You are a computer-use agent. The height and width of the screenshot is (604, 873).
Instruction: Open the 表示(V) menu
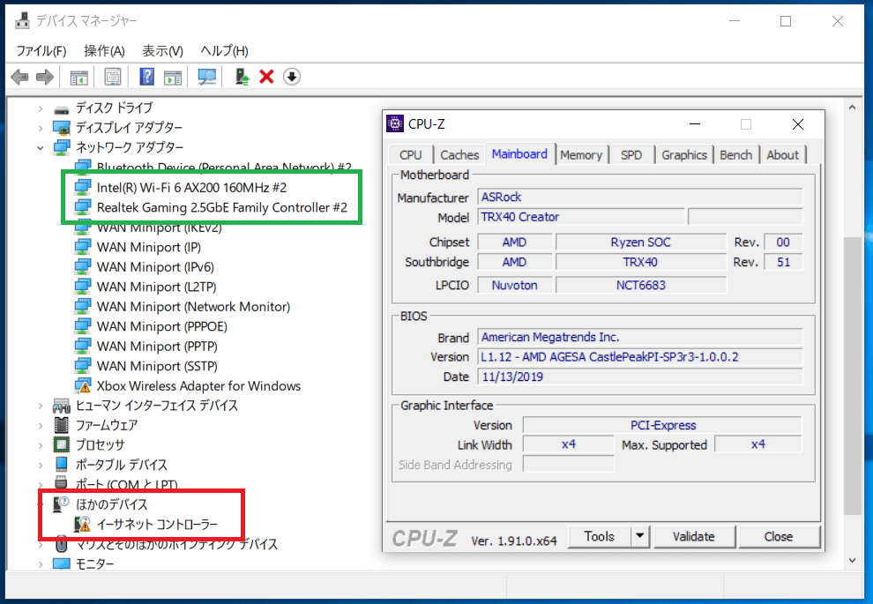tap(162, 51)
